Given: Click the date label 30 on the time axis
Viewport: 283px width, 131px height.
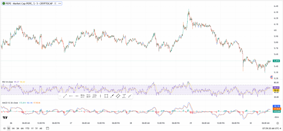Looking at the screenshot, I should click(x=251, y=123).
